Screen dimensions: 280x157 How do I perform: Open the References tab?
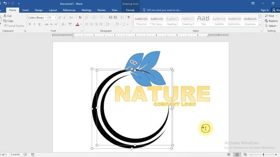pyautogui.click(x=69, y=10)
